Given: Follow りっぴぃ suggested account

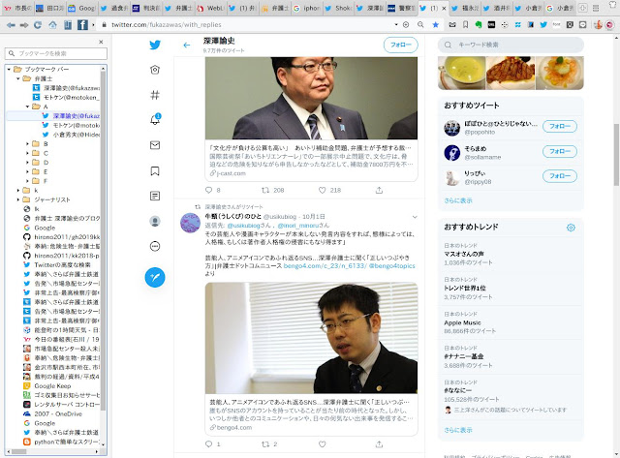Looking at the screenshot, I should pyautogui.click(x=560, y=176).
